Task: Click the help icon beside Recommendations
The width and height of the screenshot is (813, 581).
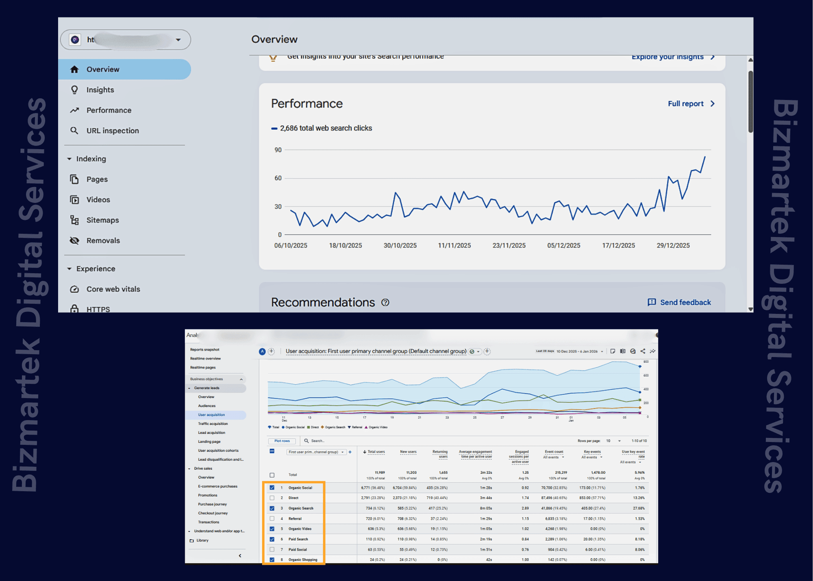Action: point(385,302)
